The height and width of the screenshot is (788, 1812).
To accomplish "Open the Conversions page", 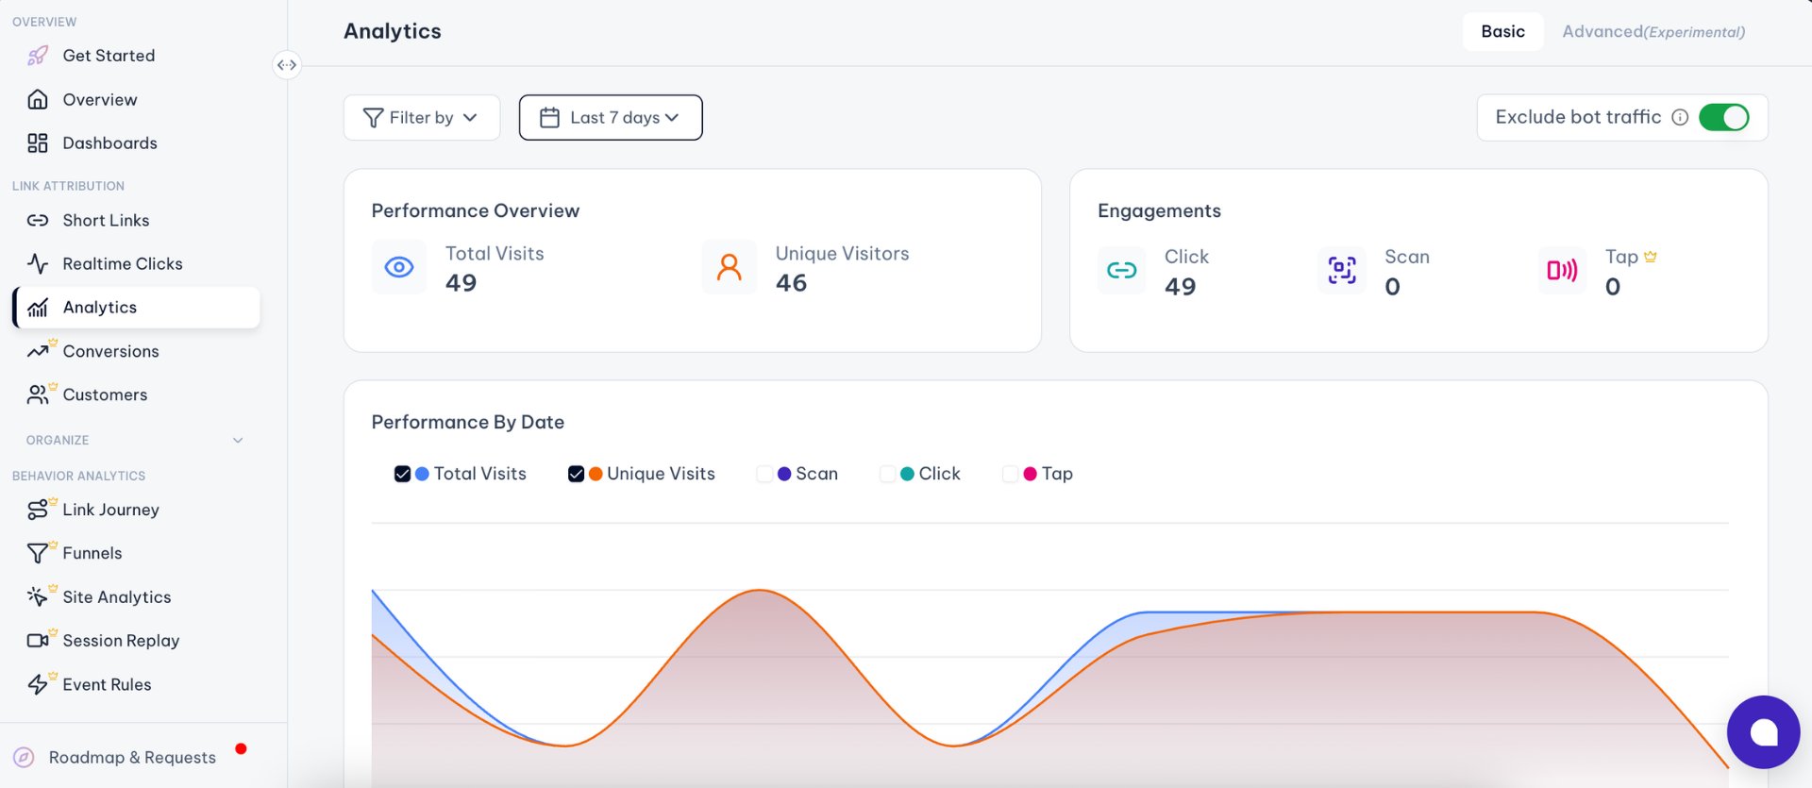I will 110,351.
